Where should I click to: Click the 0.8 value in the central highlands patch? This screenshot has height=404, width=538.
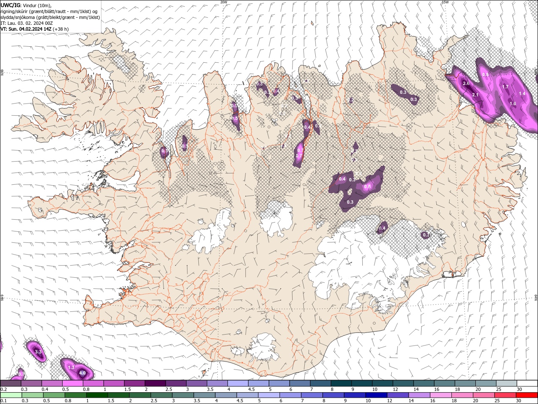[367, 186]
